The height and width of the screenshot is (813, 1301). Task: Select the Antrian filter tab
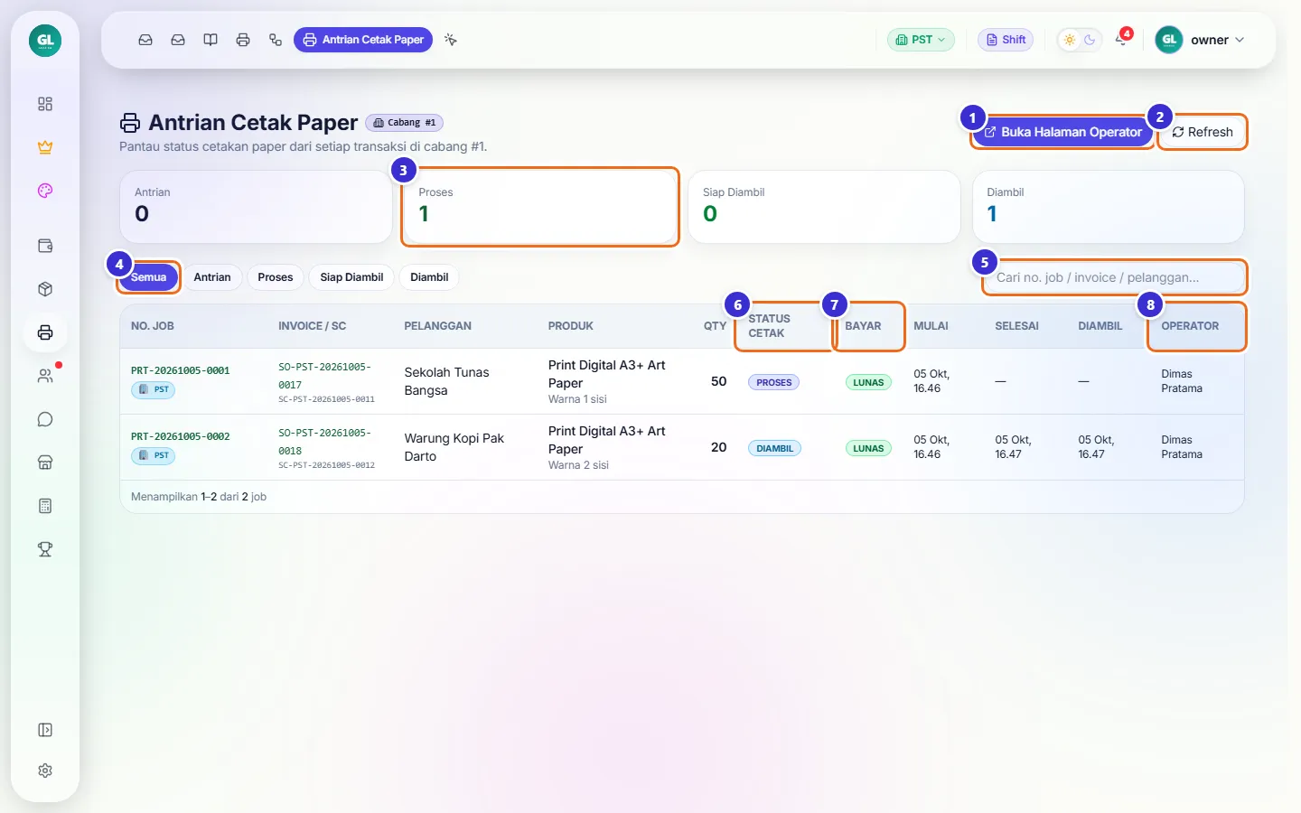point(212,277)
